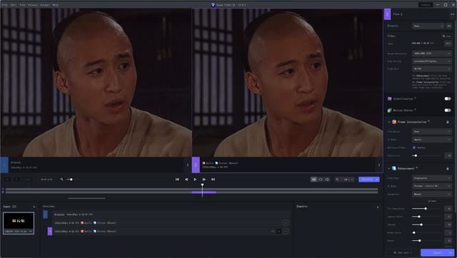Jump to the last frame

click(x=213, y=180)
